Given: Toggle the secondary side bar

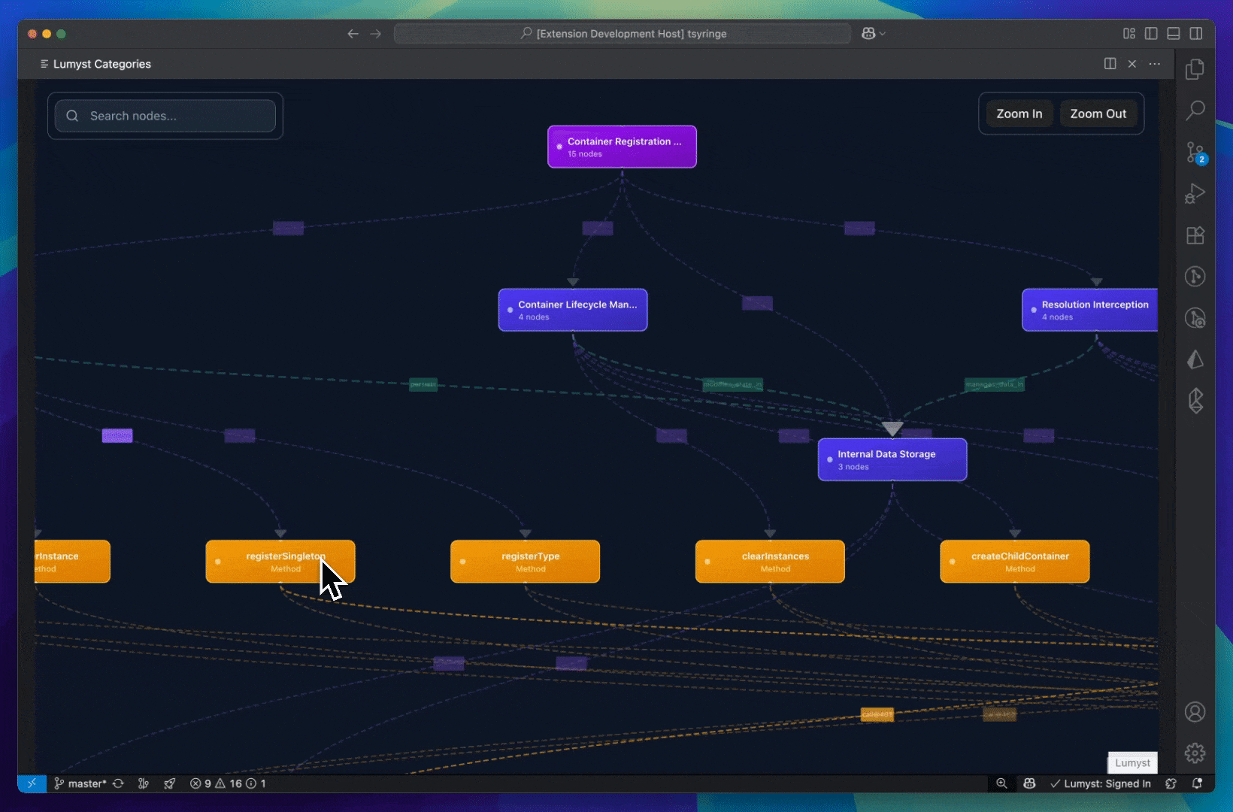Looking at the screenshot, I should pos(1196,34).
